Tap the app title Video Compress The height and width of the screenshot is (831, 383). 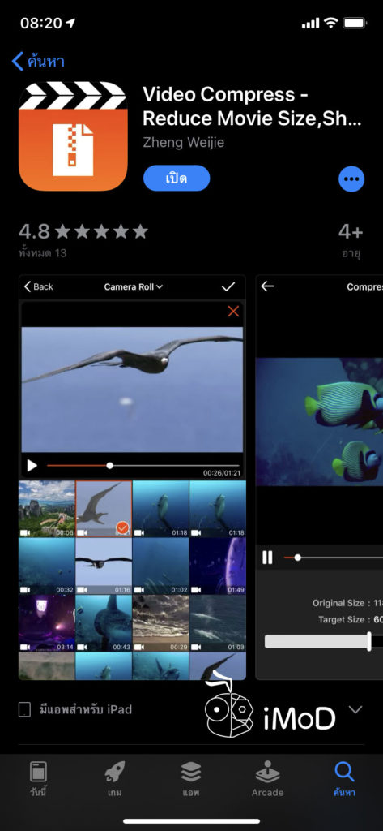(x=252, y=107)
